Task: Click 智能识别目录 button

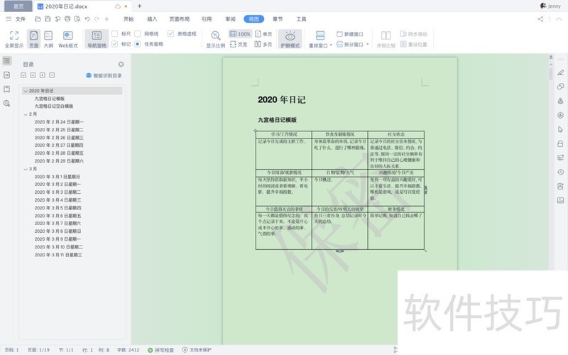Action: pos(104,75)
